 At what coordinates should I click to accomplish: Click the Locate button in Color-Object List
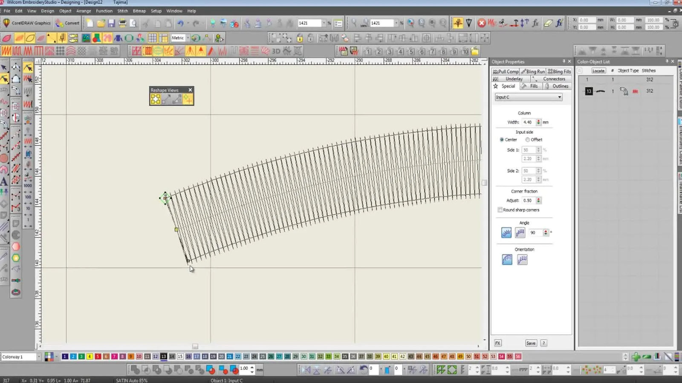(598, 71)
